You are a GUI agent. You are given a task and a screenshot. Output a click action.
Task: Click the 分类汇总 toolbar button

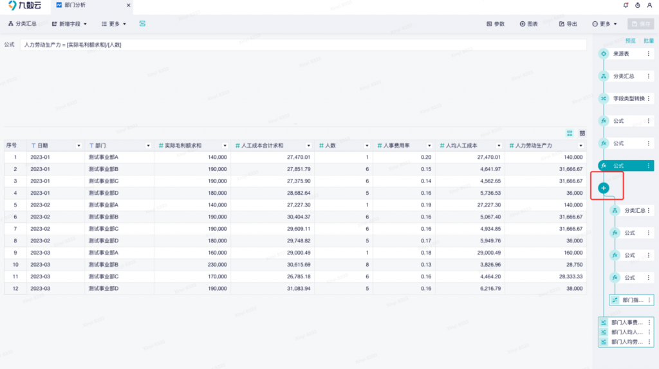tap(23, 24)
